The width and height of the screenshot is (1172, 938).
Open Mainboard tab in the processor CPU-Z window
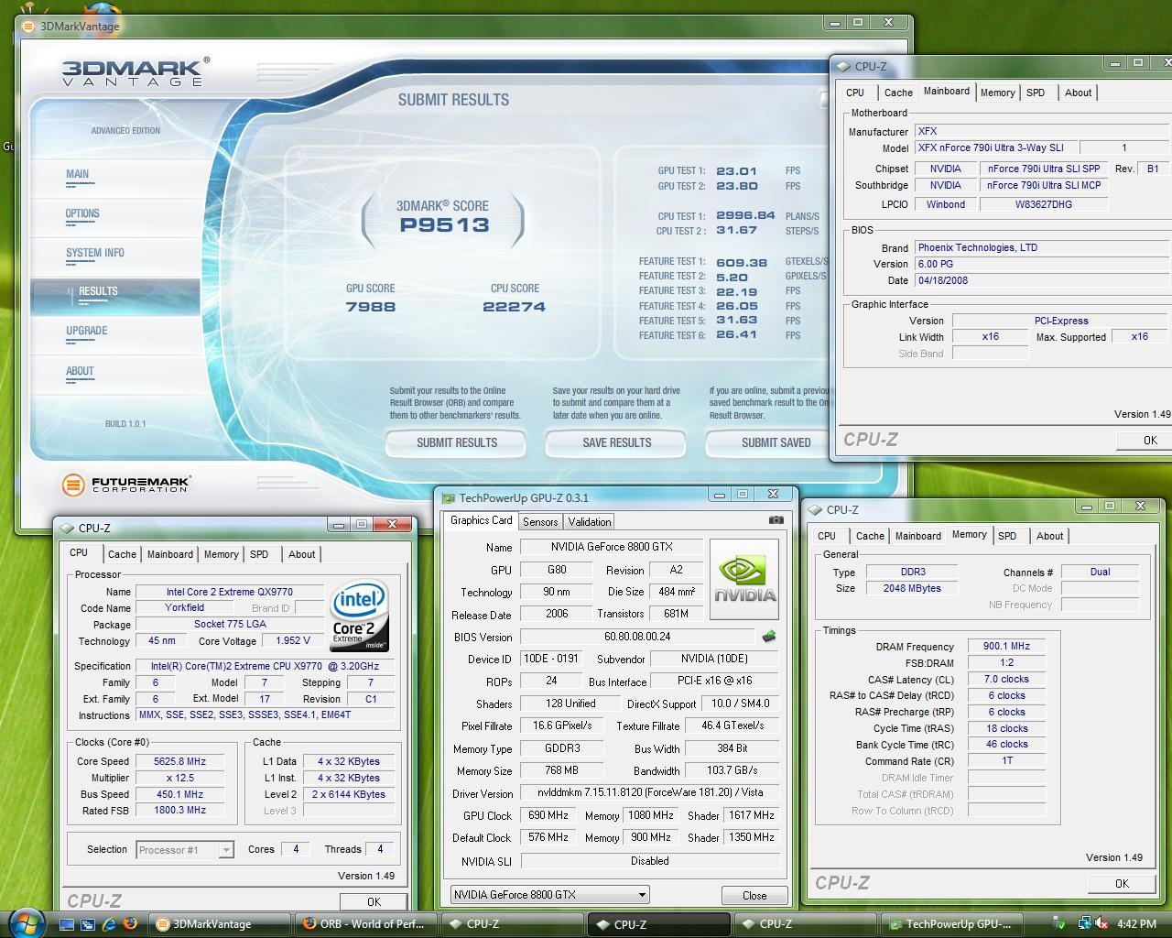170,554
